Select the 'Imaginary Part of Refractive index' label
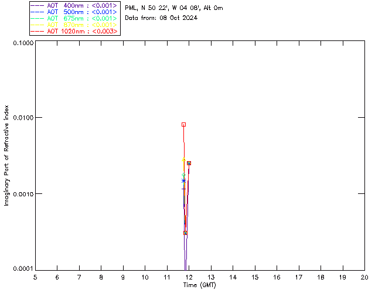Screen dimensions: 375x300 pos(6,155)
